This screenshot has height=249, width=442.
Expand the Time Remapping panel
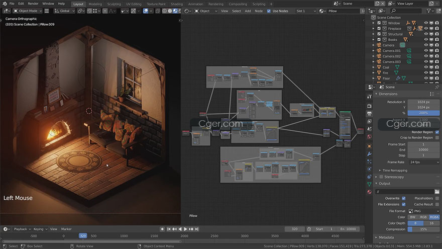[x=395, y=170]
